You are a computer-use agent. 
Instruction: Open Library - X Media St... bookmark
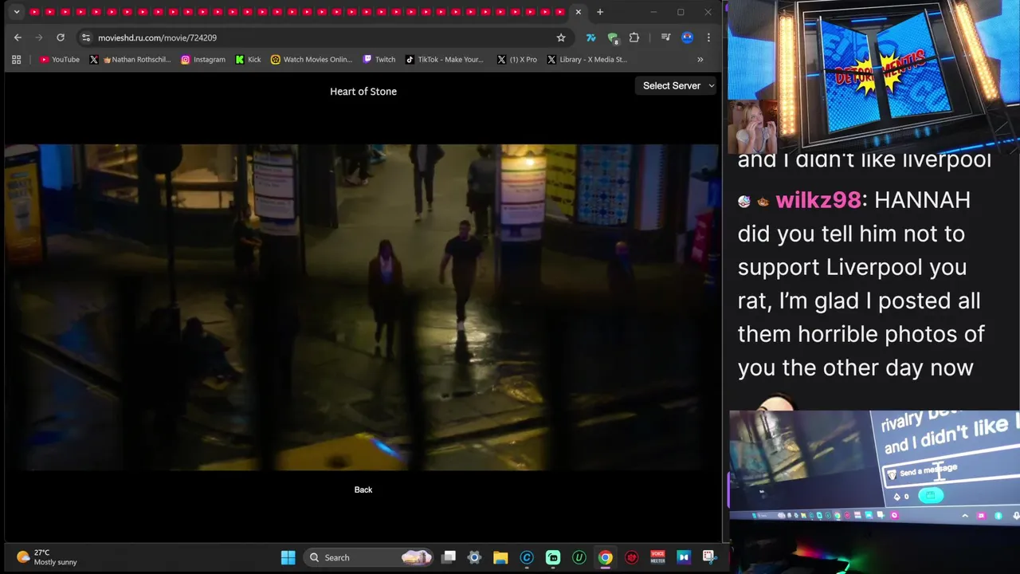587,59
